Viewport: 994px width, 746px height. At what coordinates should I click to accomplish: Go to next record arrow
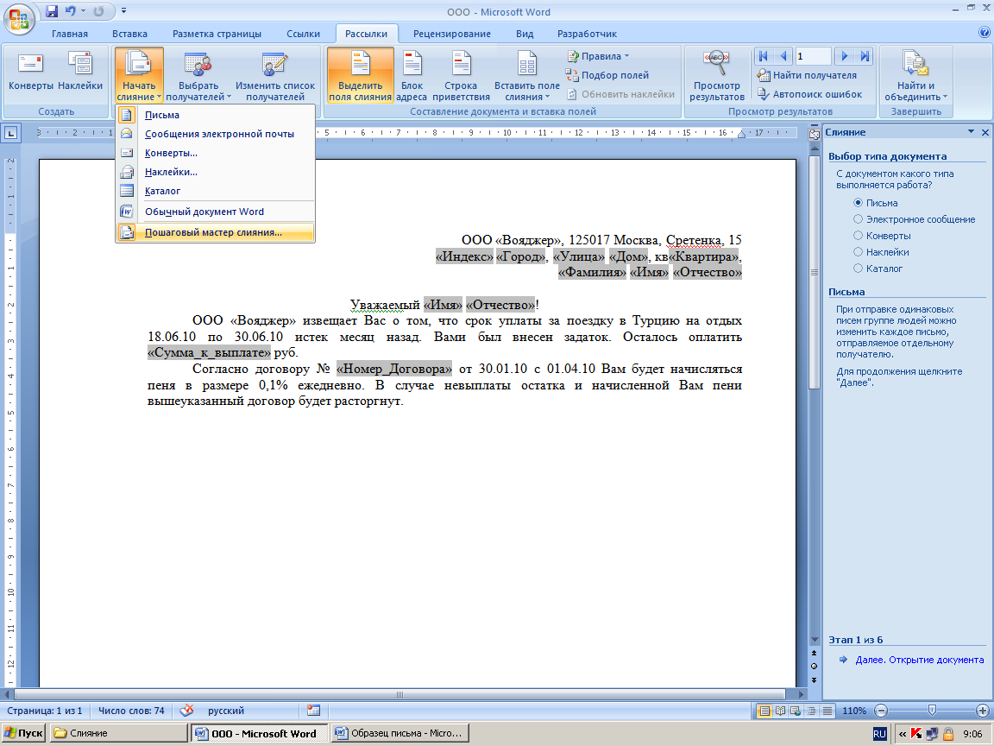(x=844, y=56)
